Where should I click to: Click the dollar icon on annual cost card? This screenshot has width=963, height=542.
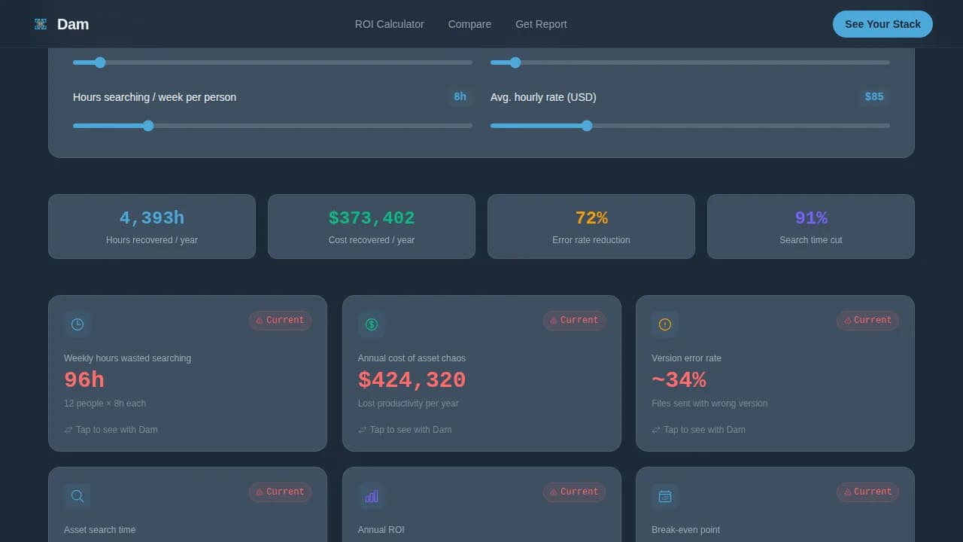pyautogui.click(x=372, y=324)
